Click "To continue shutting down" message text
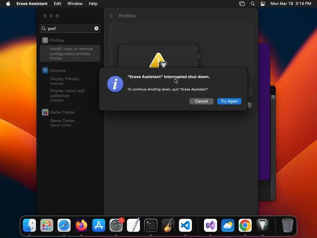This screenshot has width=317, height=238. (168, 89)
